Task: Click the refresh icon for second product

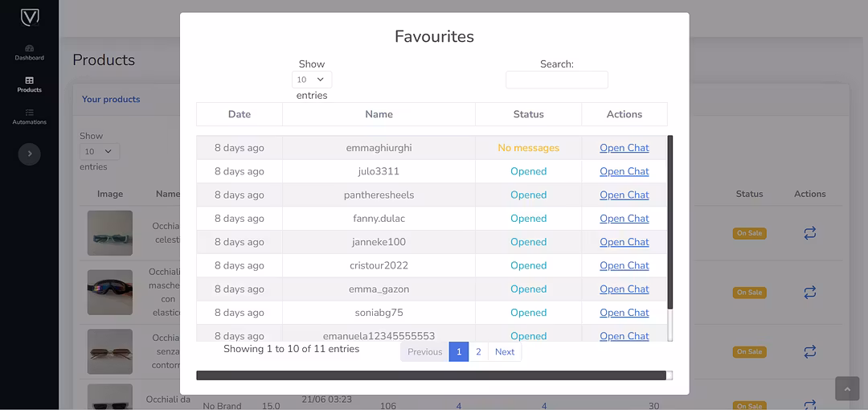Action: click(x=809, y=292)
